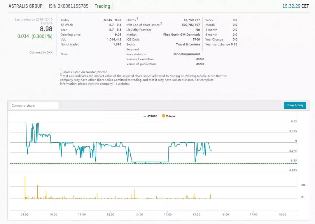Click the 18:00 time axis label

tap(282, 214)
